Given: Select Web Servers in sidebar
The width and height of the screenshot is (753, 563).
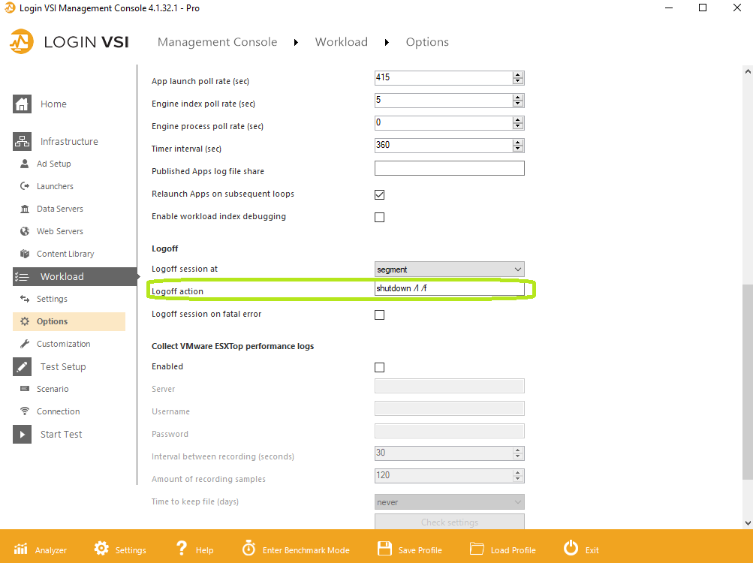Looking at the screenshot, I should 60,231.
